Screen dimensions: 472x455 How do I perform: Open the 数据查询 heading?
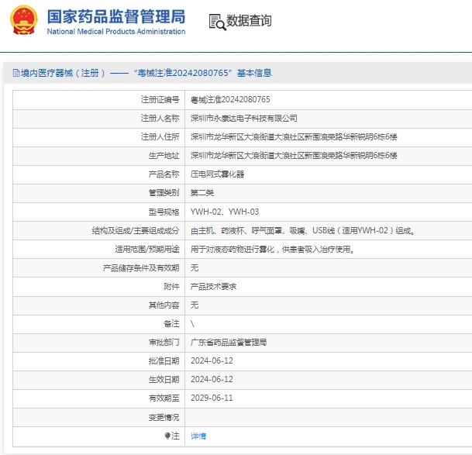click(249, 20)
